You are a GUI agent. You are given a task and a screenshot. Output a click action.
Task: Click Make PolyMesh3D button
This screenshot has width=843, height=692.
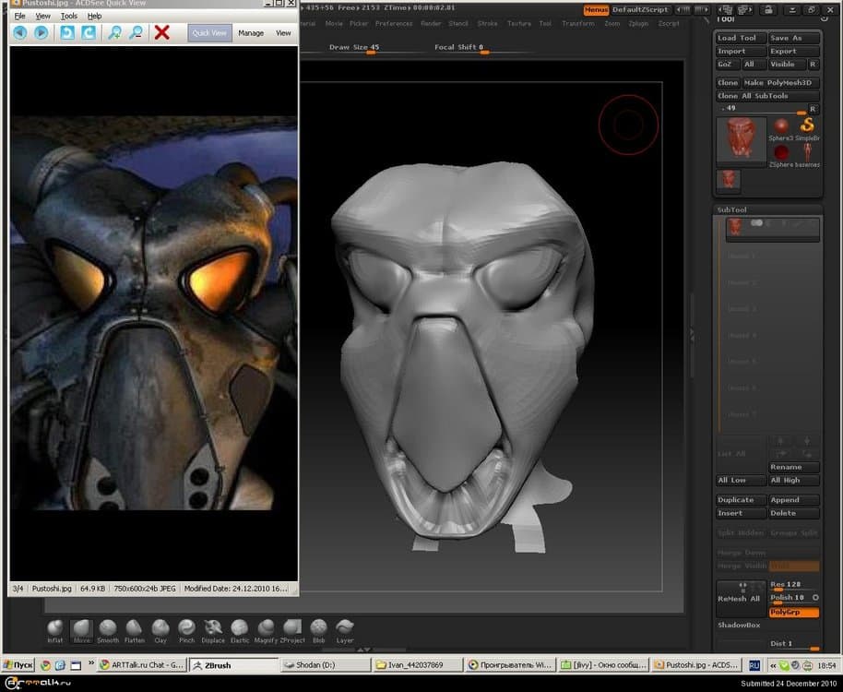[x=780, y=83]
